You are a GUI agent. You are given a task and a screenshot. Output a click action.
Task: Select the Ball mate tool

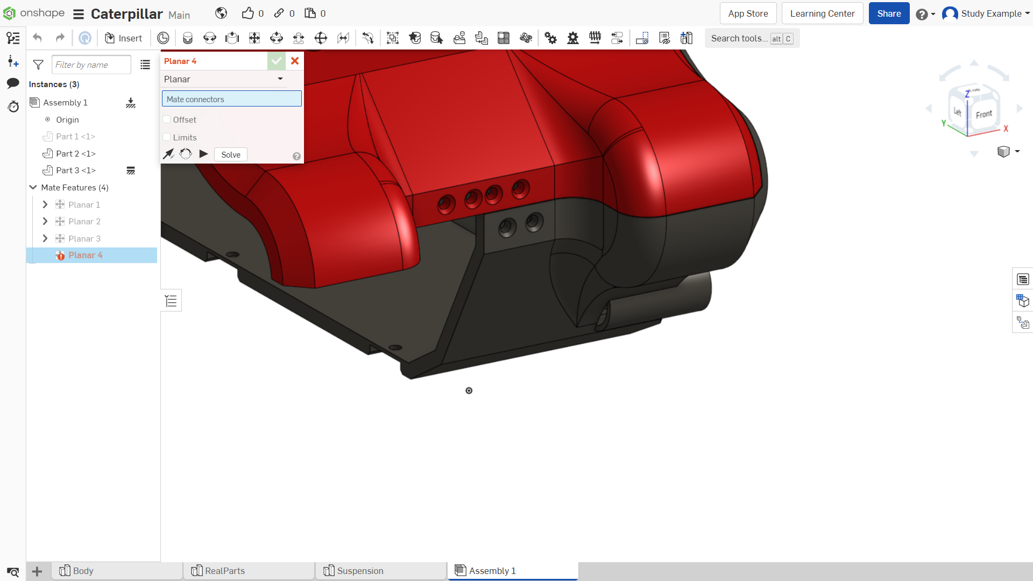321,38
